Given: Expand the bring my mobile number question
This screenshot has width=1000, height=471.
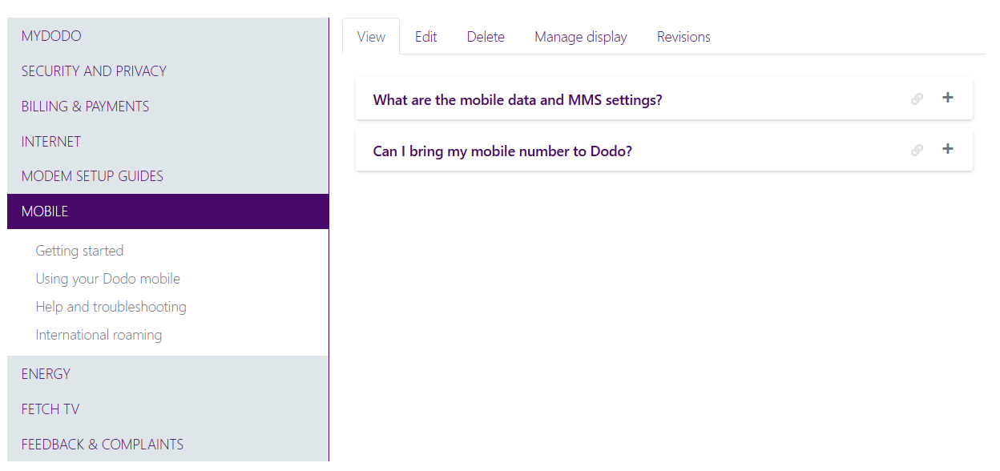Looking at the screenshot, I should 947,149.
